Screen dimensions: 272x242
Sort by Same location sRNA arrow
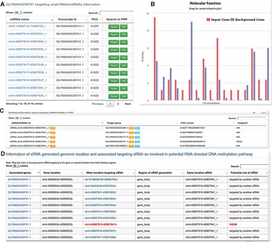click(226, 173)
